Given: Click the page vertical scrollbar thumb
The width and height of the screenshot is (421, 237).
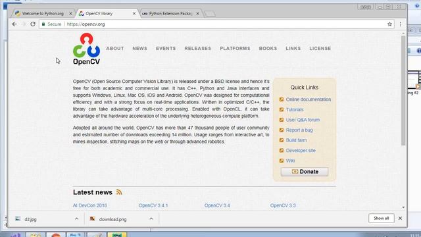Looking at the screenshot, I should coord(403,91).
